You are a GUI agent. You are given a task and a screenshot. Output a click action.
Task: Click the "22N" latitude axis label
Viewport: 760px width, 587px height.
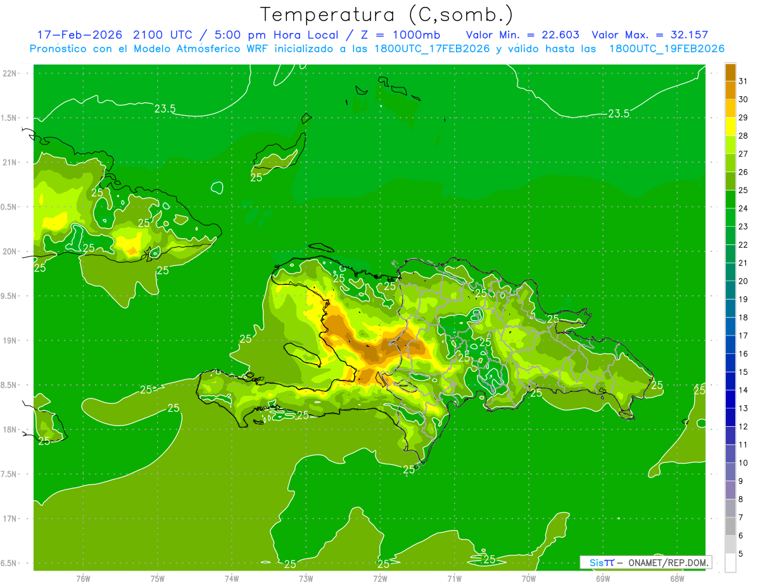(10, 73)
